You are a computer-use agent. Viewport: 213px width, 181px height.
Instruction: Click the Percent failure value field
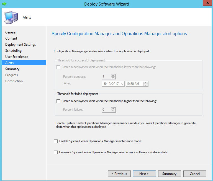tap(106, 110)
